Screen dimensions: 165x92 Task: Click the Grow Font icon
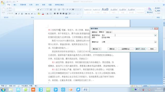[38, 9]
